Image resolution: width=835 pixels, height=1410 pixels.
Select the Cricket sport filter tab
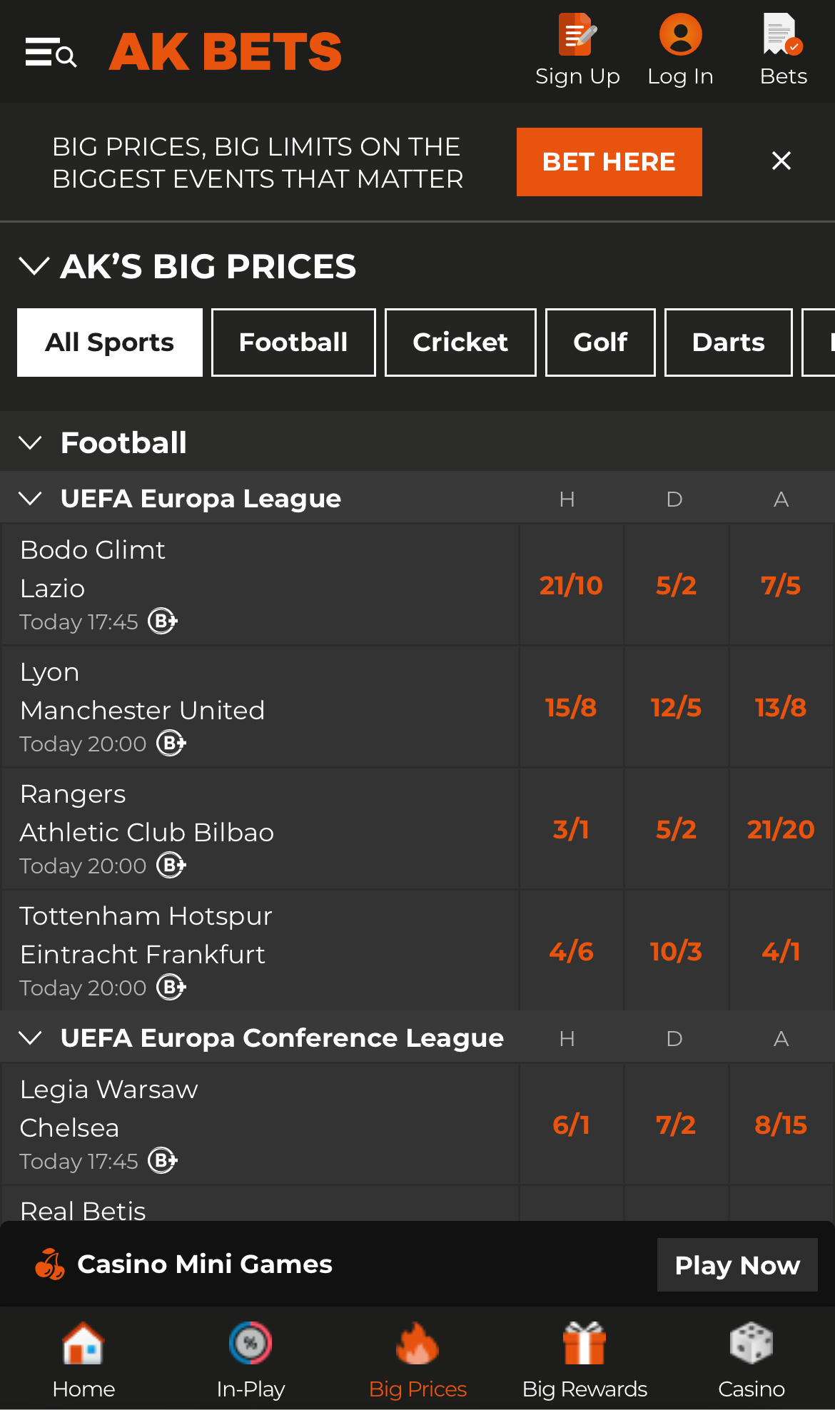460,343
